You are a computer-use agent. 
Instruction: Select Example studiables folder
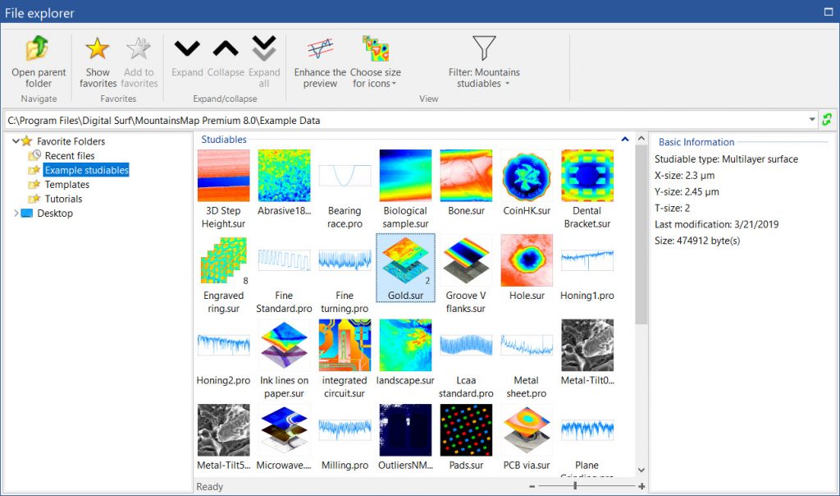tap(86, 170)
